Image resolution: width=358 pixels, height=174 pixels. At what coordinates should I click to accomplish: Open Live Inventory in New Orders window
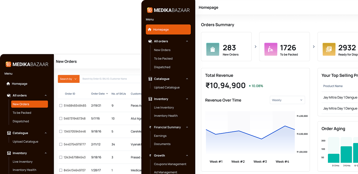23,162
